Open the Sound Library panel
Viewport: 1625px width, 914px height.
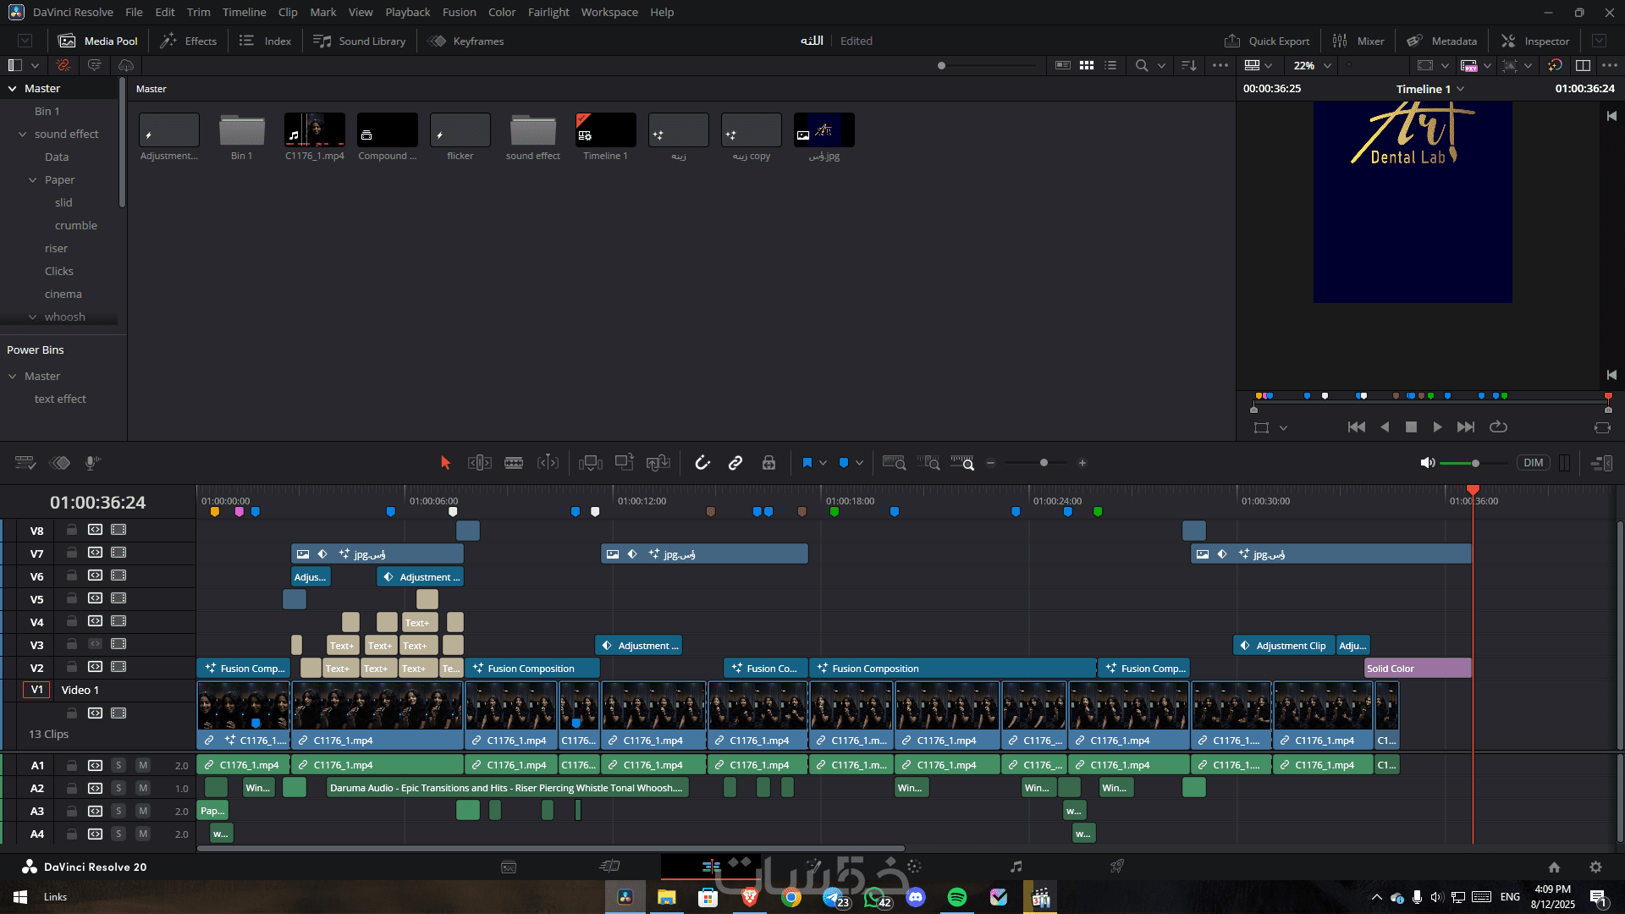pos(360,41)
